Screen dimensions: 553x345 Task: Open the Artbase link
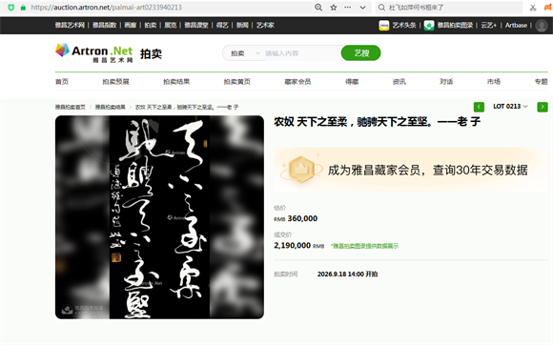[516, 25]
